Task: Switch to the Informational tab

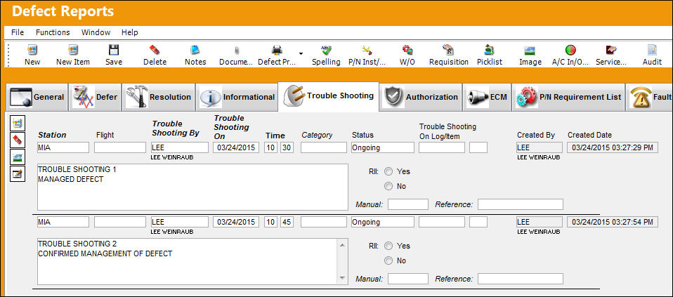Action: pos(237,98)
